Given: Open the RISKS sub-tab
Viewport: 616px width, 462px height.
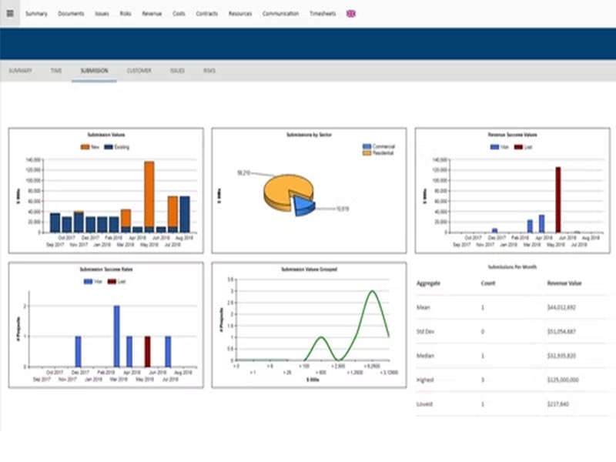Looking at the screenshot, I should pos(209,71).
